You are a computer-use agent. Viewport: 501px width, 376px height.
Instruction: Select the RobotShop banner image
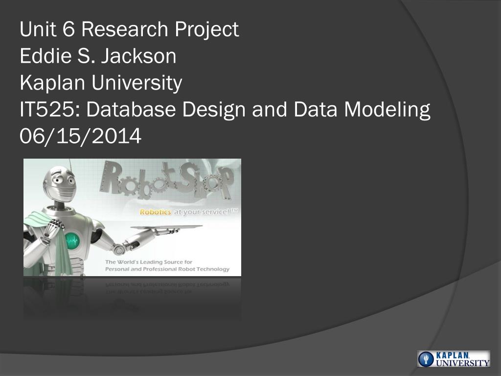[x=132, y=217]
